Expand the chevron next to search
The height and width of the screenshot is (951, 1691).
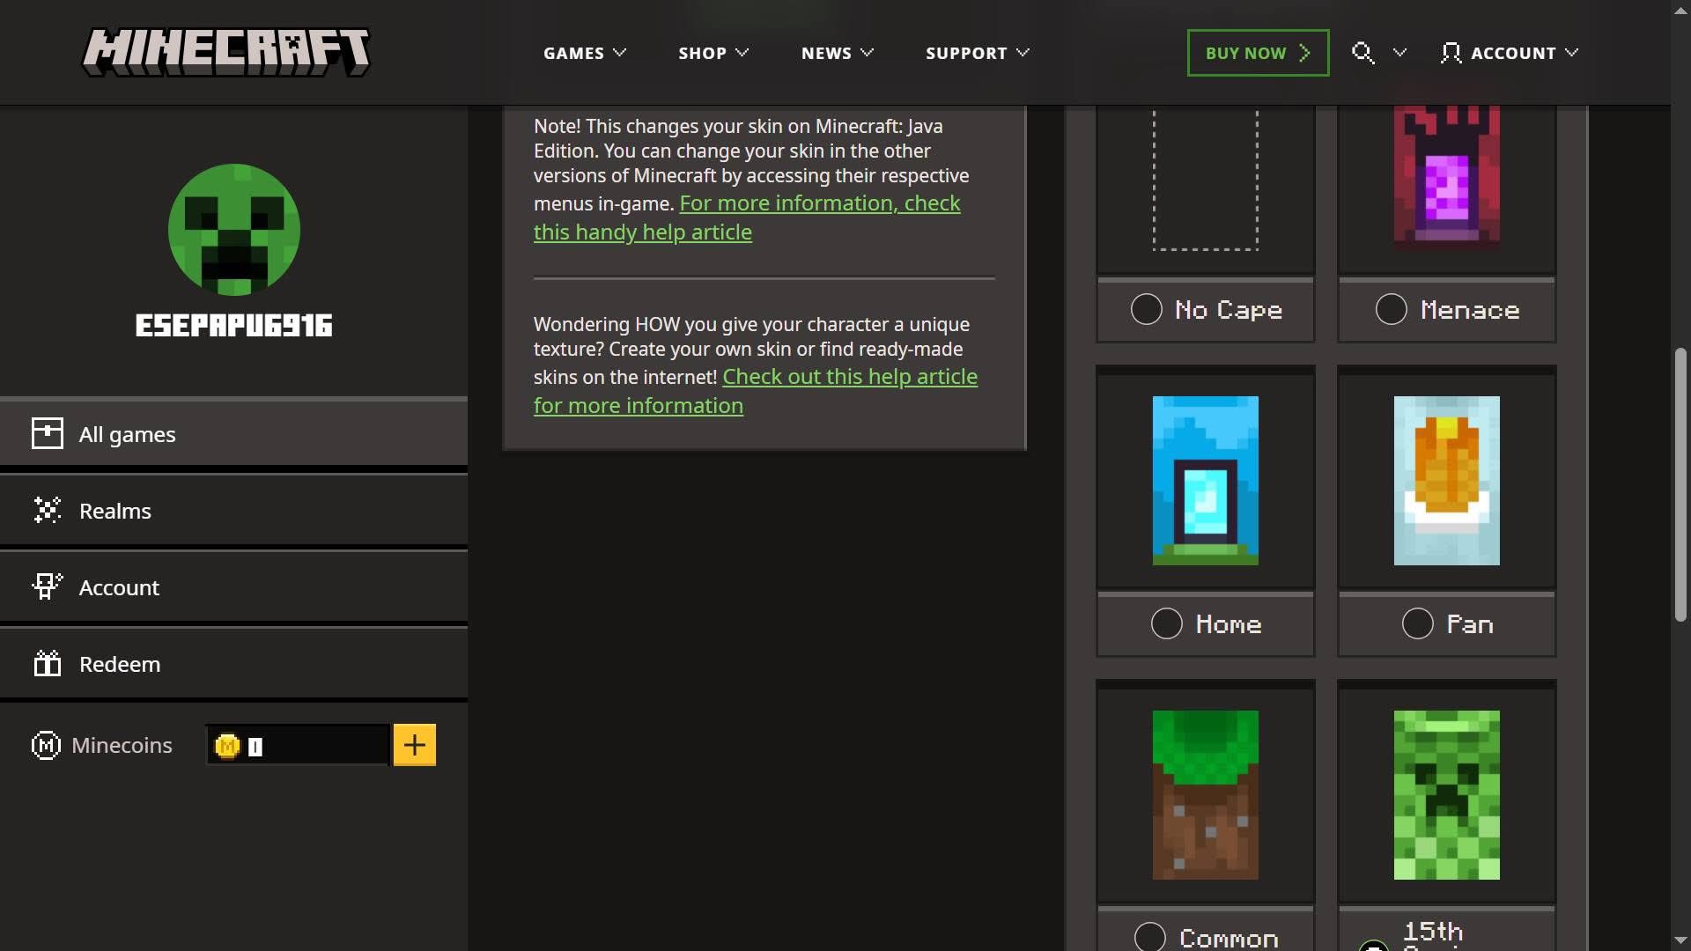(x=1399, y=53)
